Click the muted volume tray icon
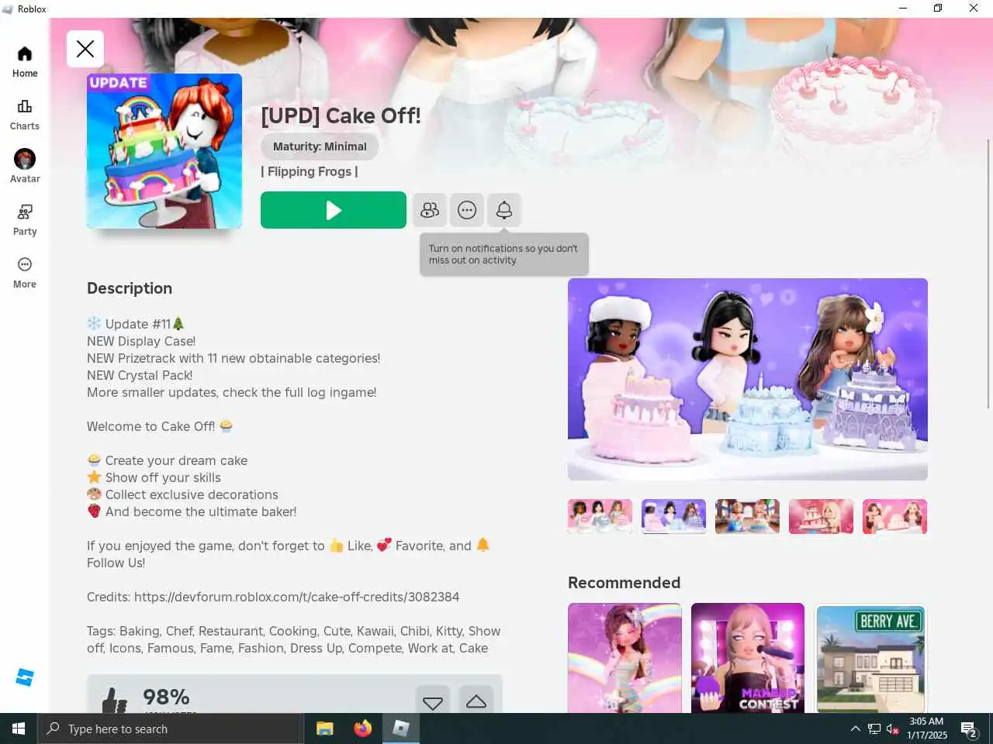This screenshot has height=744, width=993. [893, 728]
